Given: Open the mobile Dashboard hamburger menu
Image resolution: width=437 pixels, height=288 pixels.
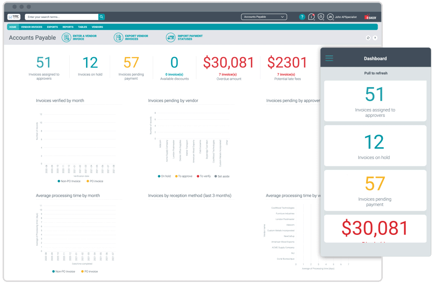Looking at the screenshot, I should [x=329, y=58].
